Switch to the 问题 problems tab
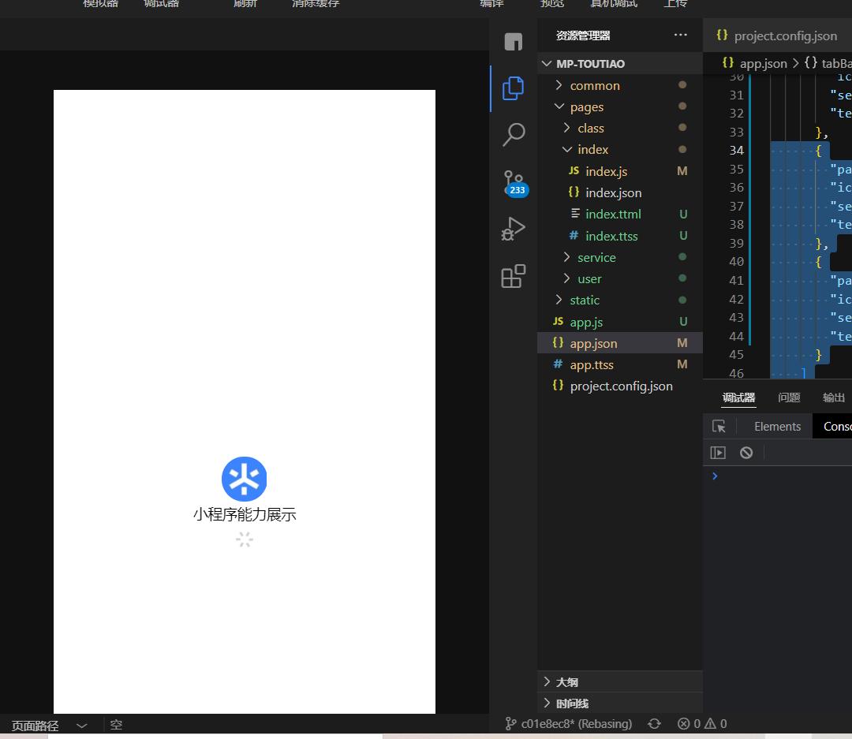The image size is (852, 739). [789, 397]
